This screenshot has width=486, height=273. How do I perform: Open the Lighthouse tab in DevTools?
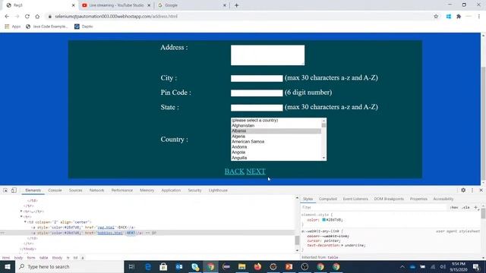tap(218, 190)
